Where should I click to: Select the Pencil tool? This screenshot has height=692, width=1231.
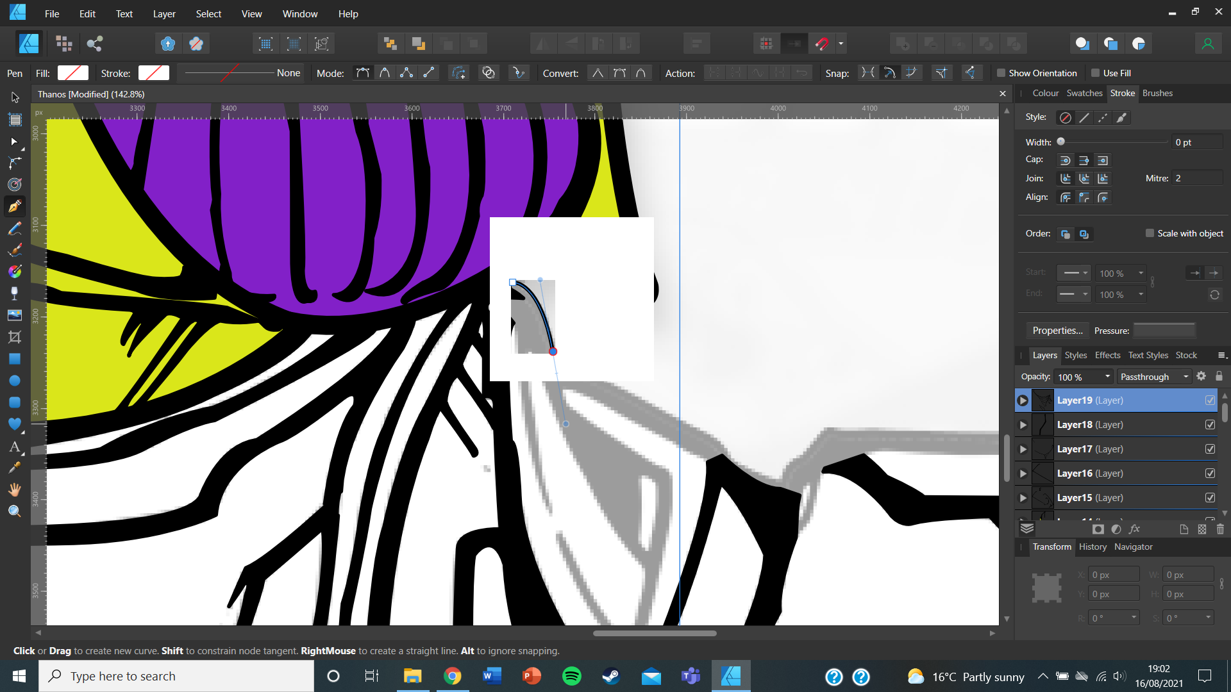[x=14, y=228]
